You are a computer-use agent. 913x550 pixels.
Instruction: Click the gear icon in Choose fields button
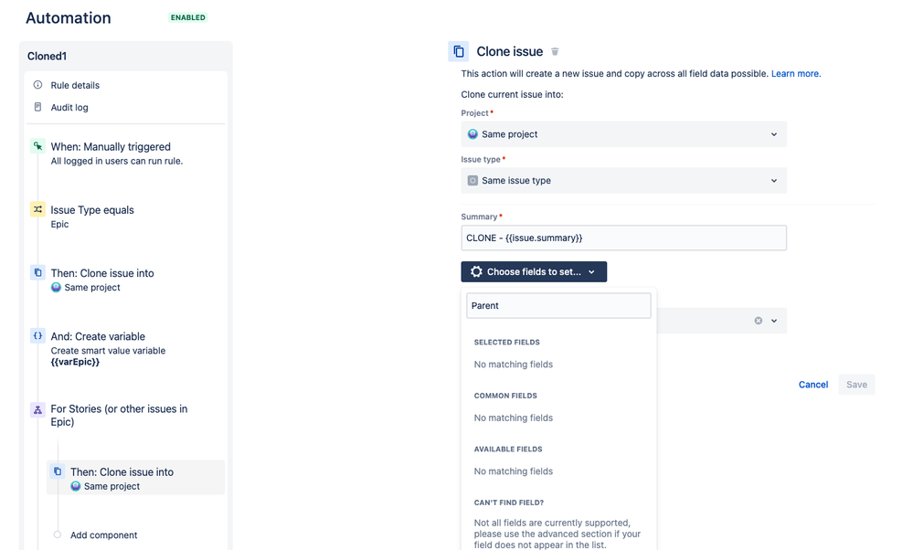coord(476,271)
